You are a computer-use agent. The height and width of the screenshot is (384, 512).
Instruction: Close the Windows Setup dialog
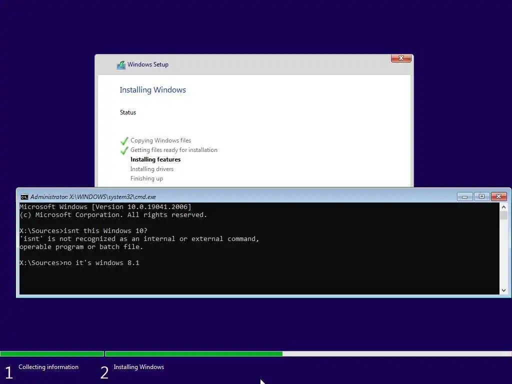(x=401, y=58)
